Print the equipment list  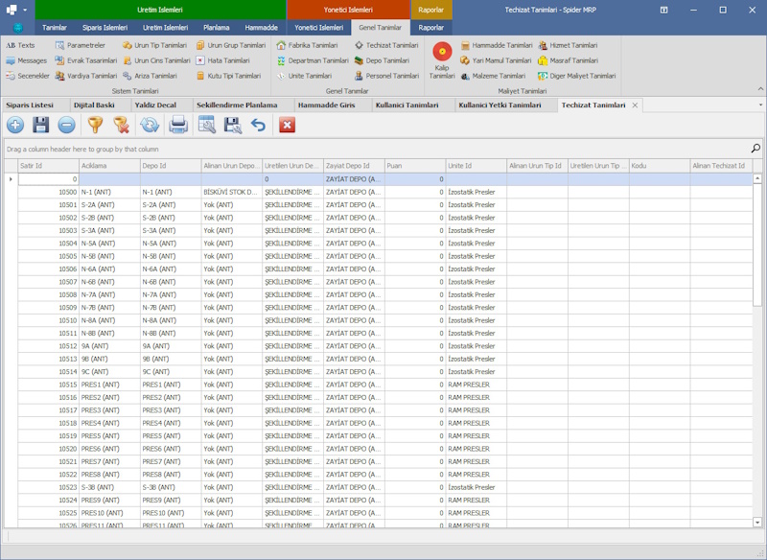point(178,126)
